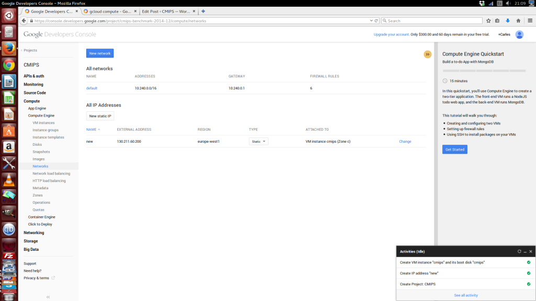This screenshot has width=536, height=301.
Task: Open Firefox downloads with the arrow icon
Action: [x=508, y=21]
